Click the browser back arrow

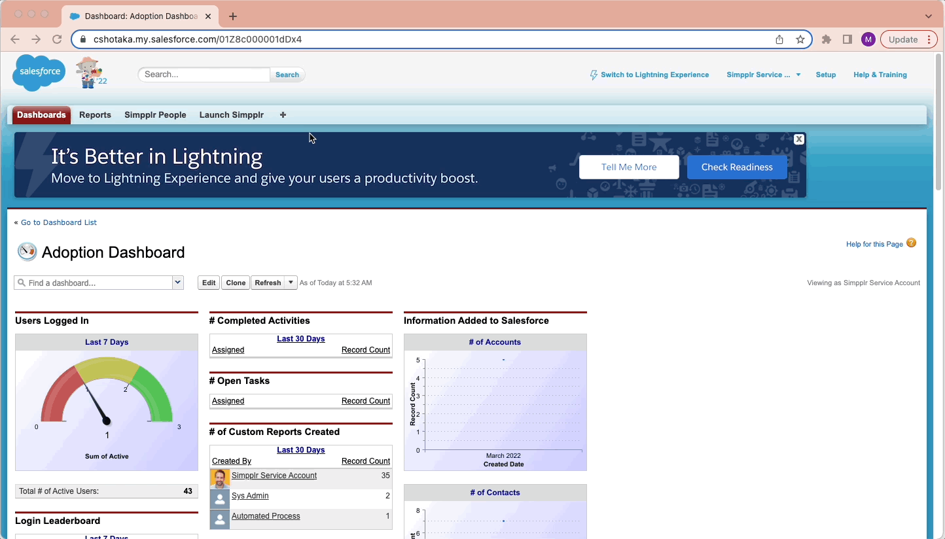click(x=15, y=39)
